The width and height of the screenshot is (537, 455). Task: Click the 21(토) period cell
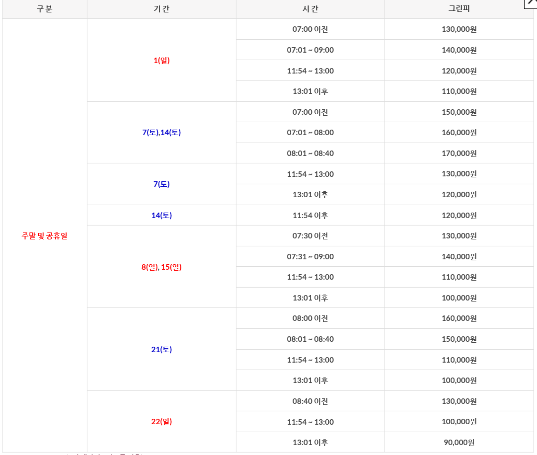[161, 350]
